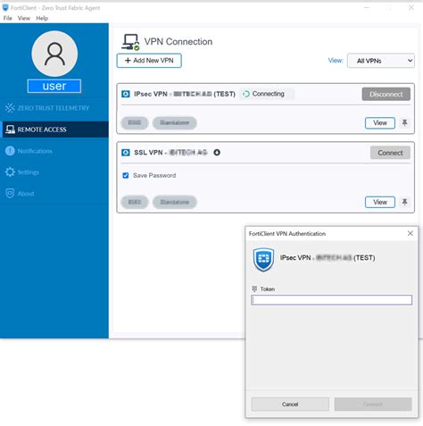Pin the IPsec VPN connection
423x426 pixels.
click(x=404, y=122)
